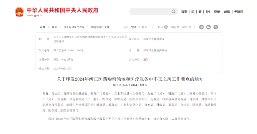
Task: Go to 国务院政策文件库 in the breadcrumb
Action: tap(74, 27)
